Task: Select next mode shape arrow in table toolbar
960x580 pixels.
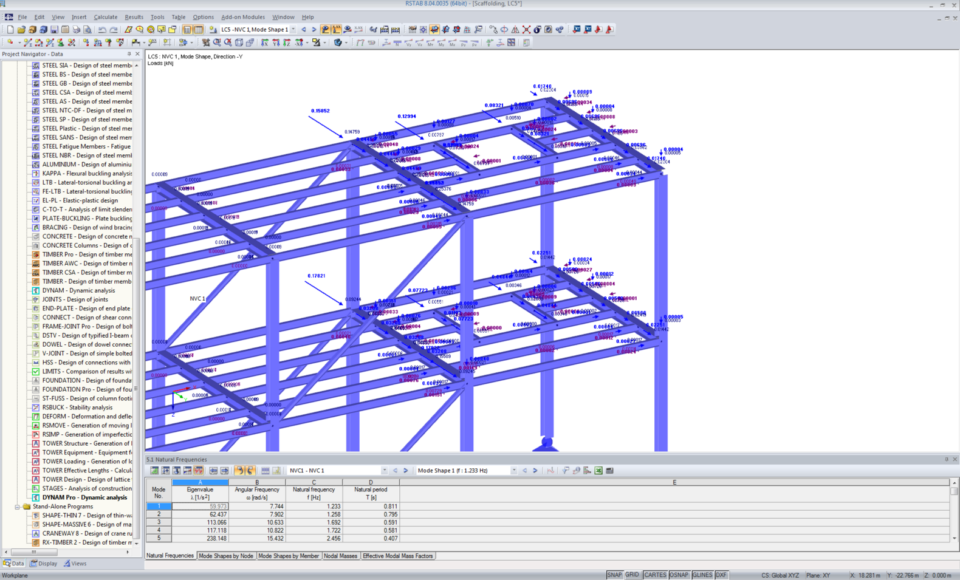Action: pos(535,471)
